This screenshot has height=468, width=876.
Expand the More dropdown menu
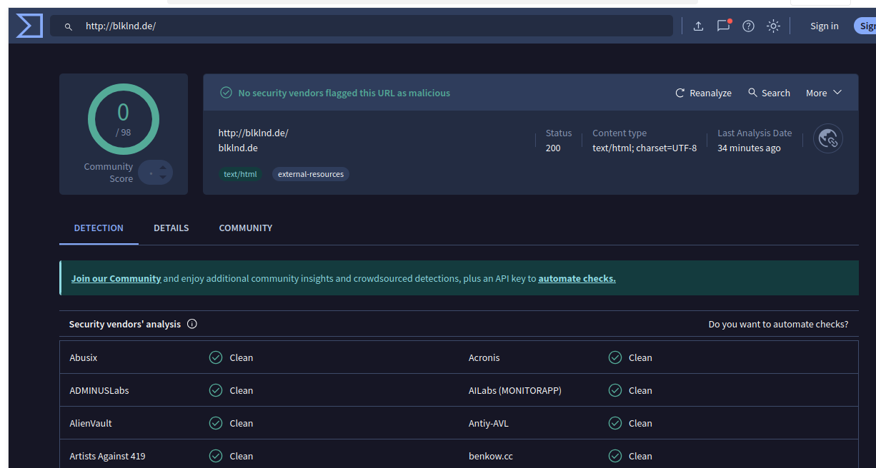coord(824,93)
